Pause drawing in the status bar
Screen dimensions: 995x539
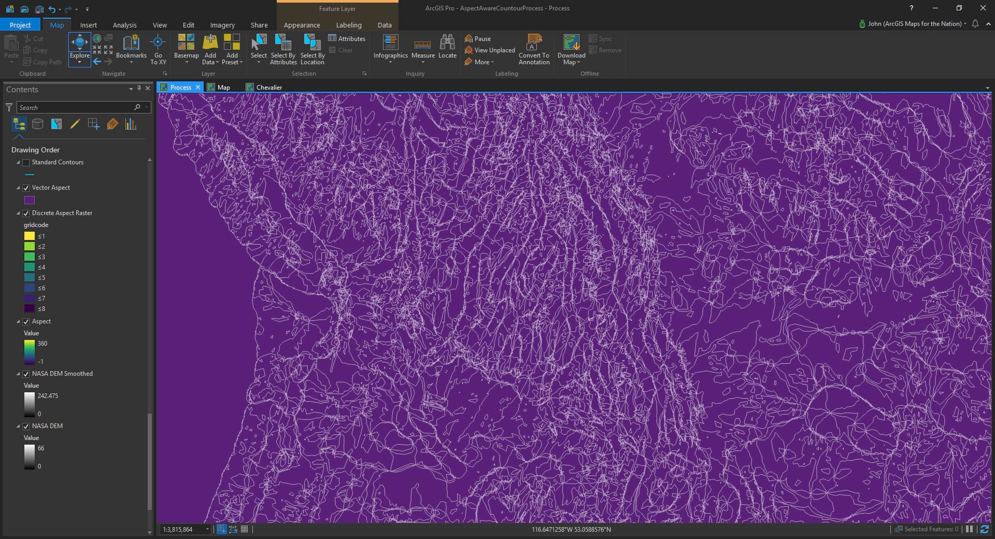click(x=969, y=529)
